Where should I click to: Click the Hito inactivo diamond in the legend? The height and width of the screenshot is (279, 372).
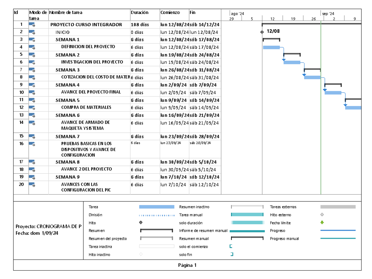pyautogui.click(x=140, y=254)
